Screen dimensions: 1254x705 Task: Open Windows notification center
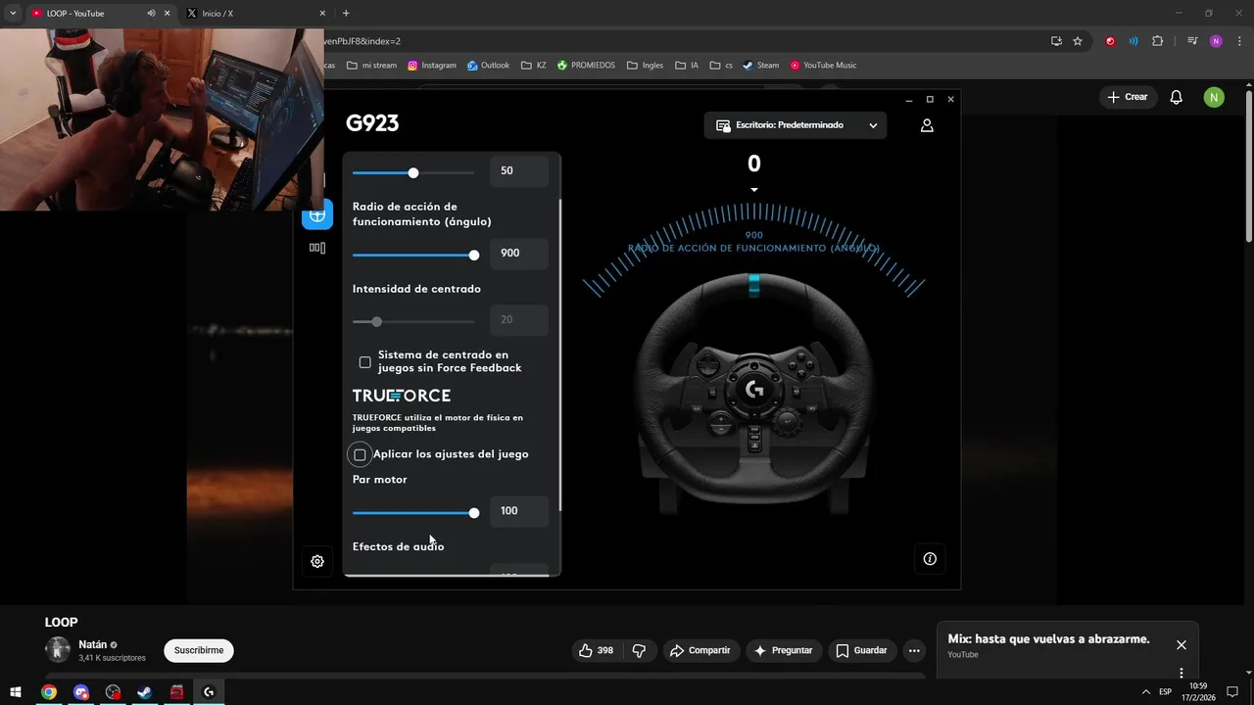1233,692
